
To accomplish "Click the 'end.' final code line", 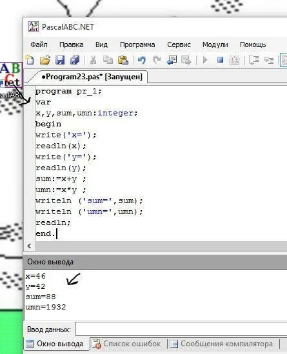I will click(45, 233).
